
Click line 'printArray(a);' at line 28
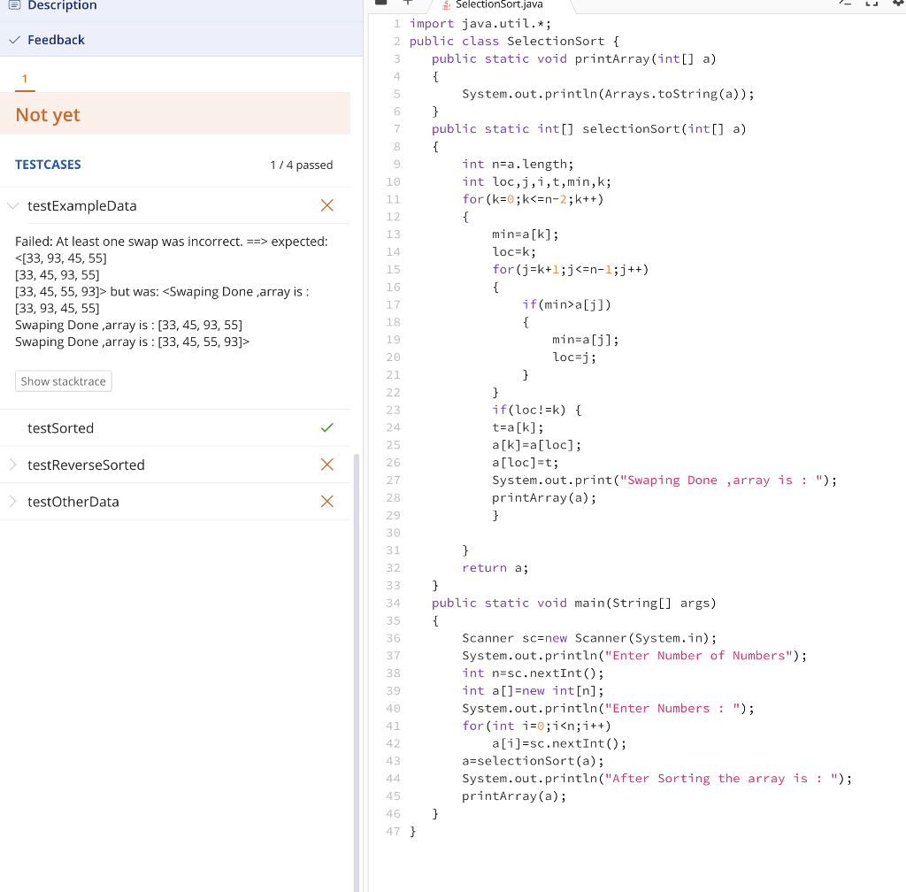544,498
